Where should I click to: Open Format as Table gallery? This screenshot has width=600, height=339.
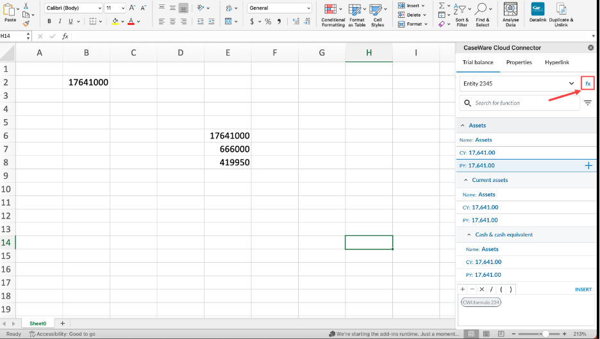coord(356,15)
